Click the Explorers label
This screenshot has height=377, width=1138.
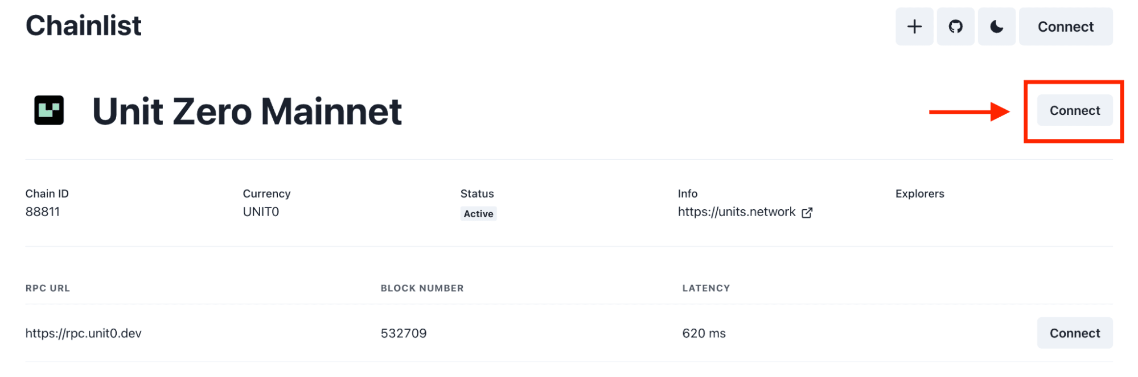(x=919, y=194)
